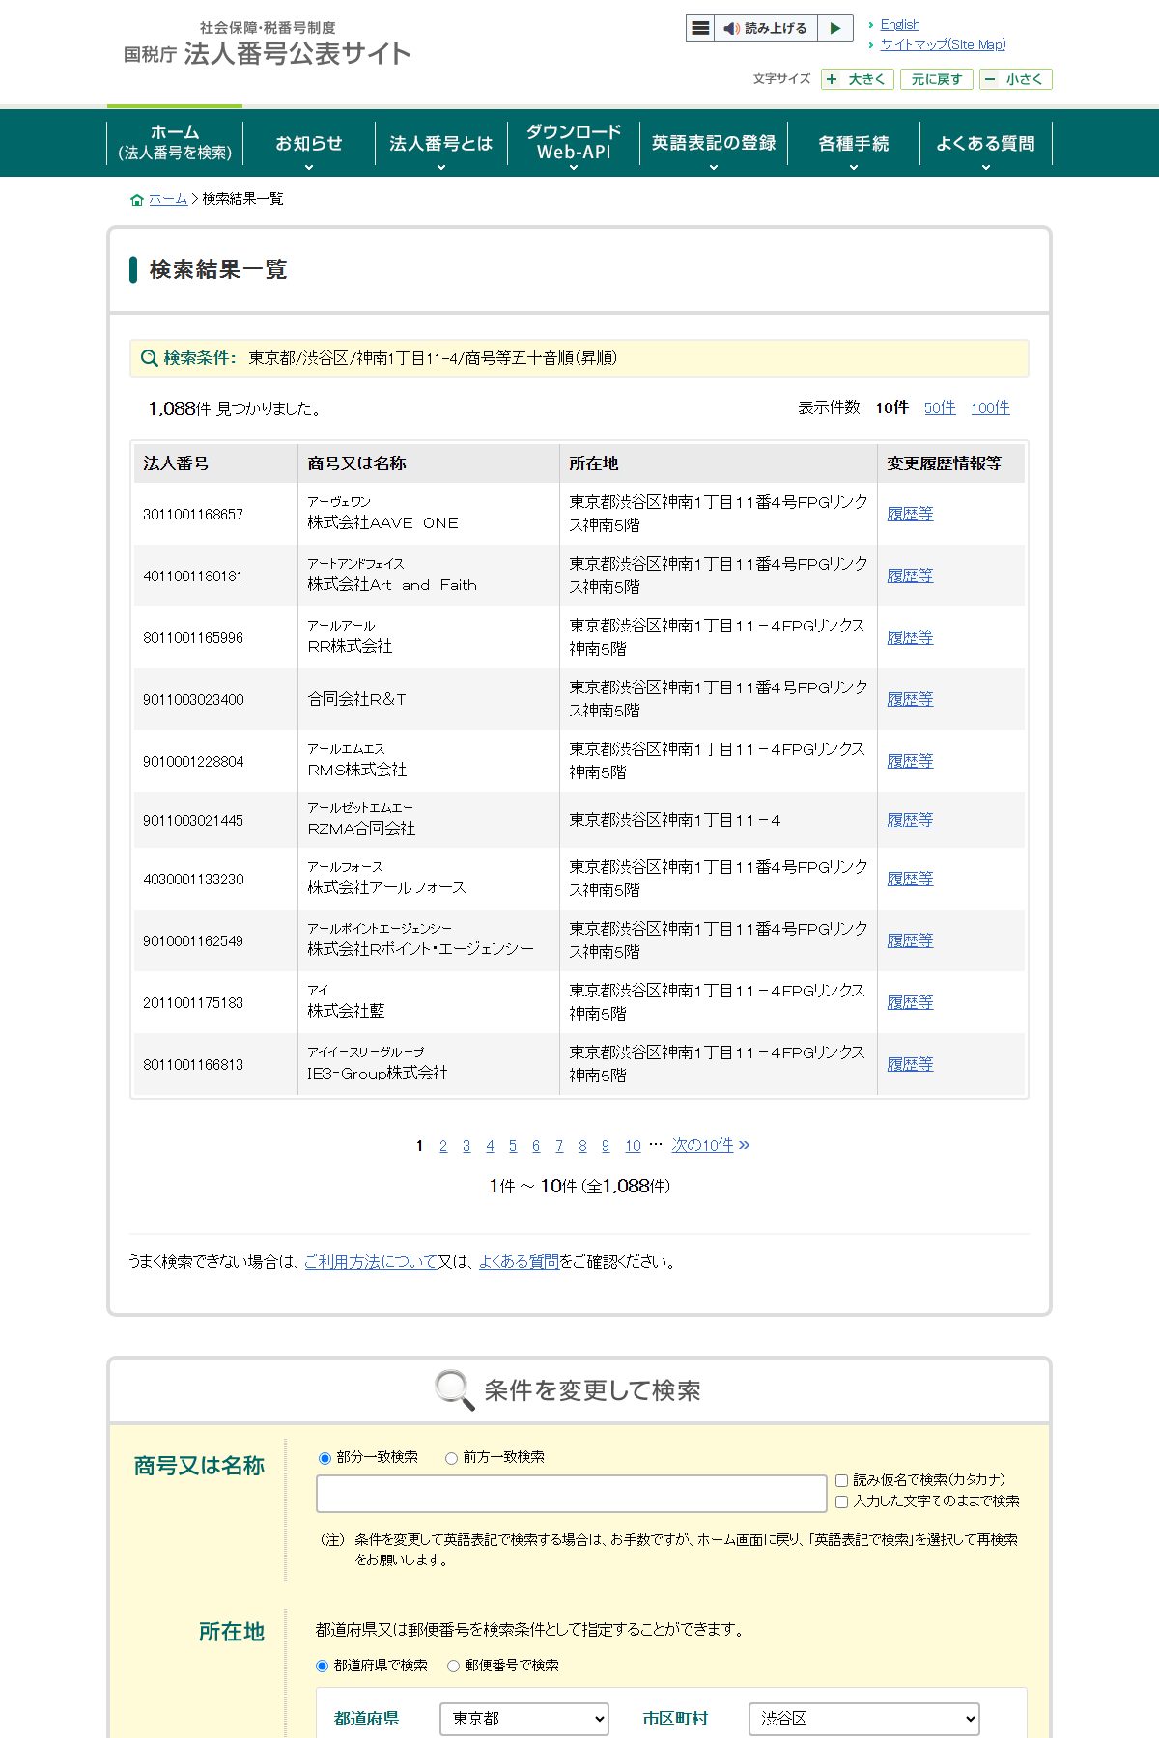The height and width of the screenshot is (1738, 1159).
Task: Click the 商号又は名称 text input field
Action: tap(572, 1494)
